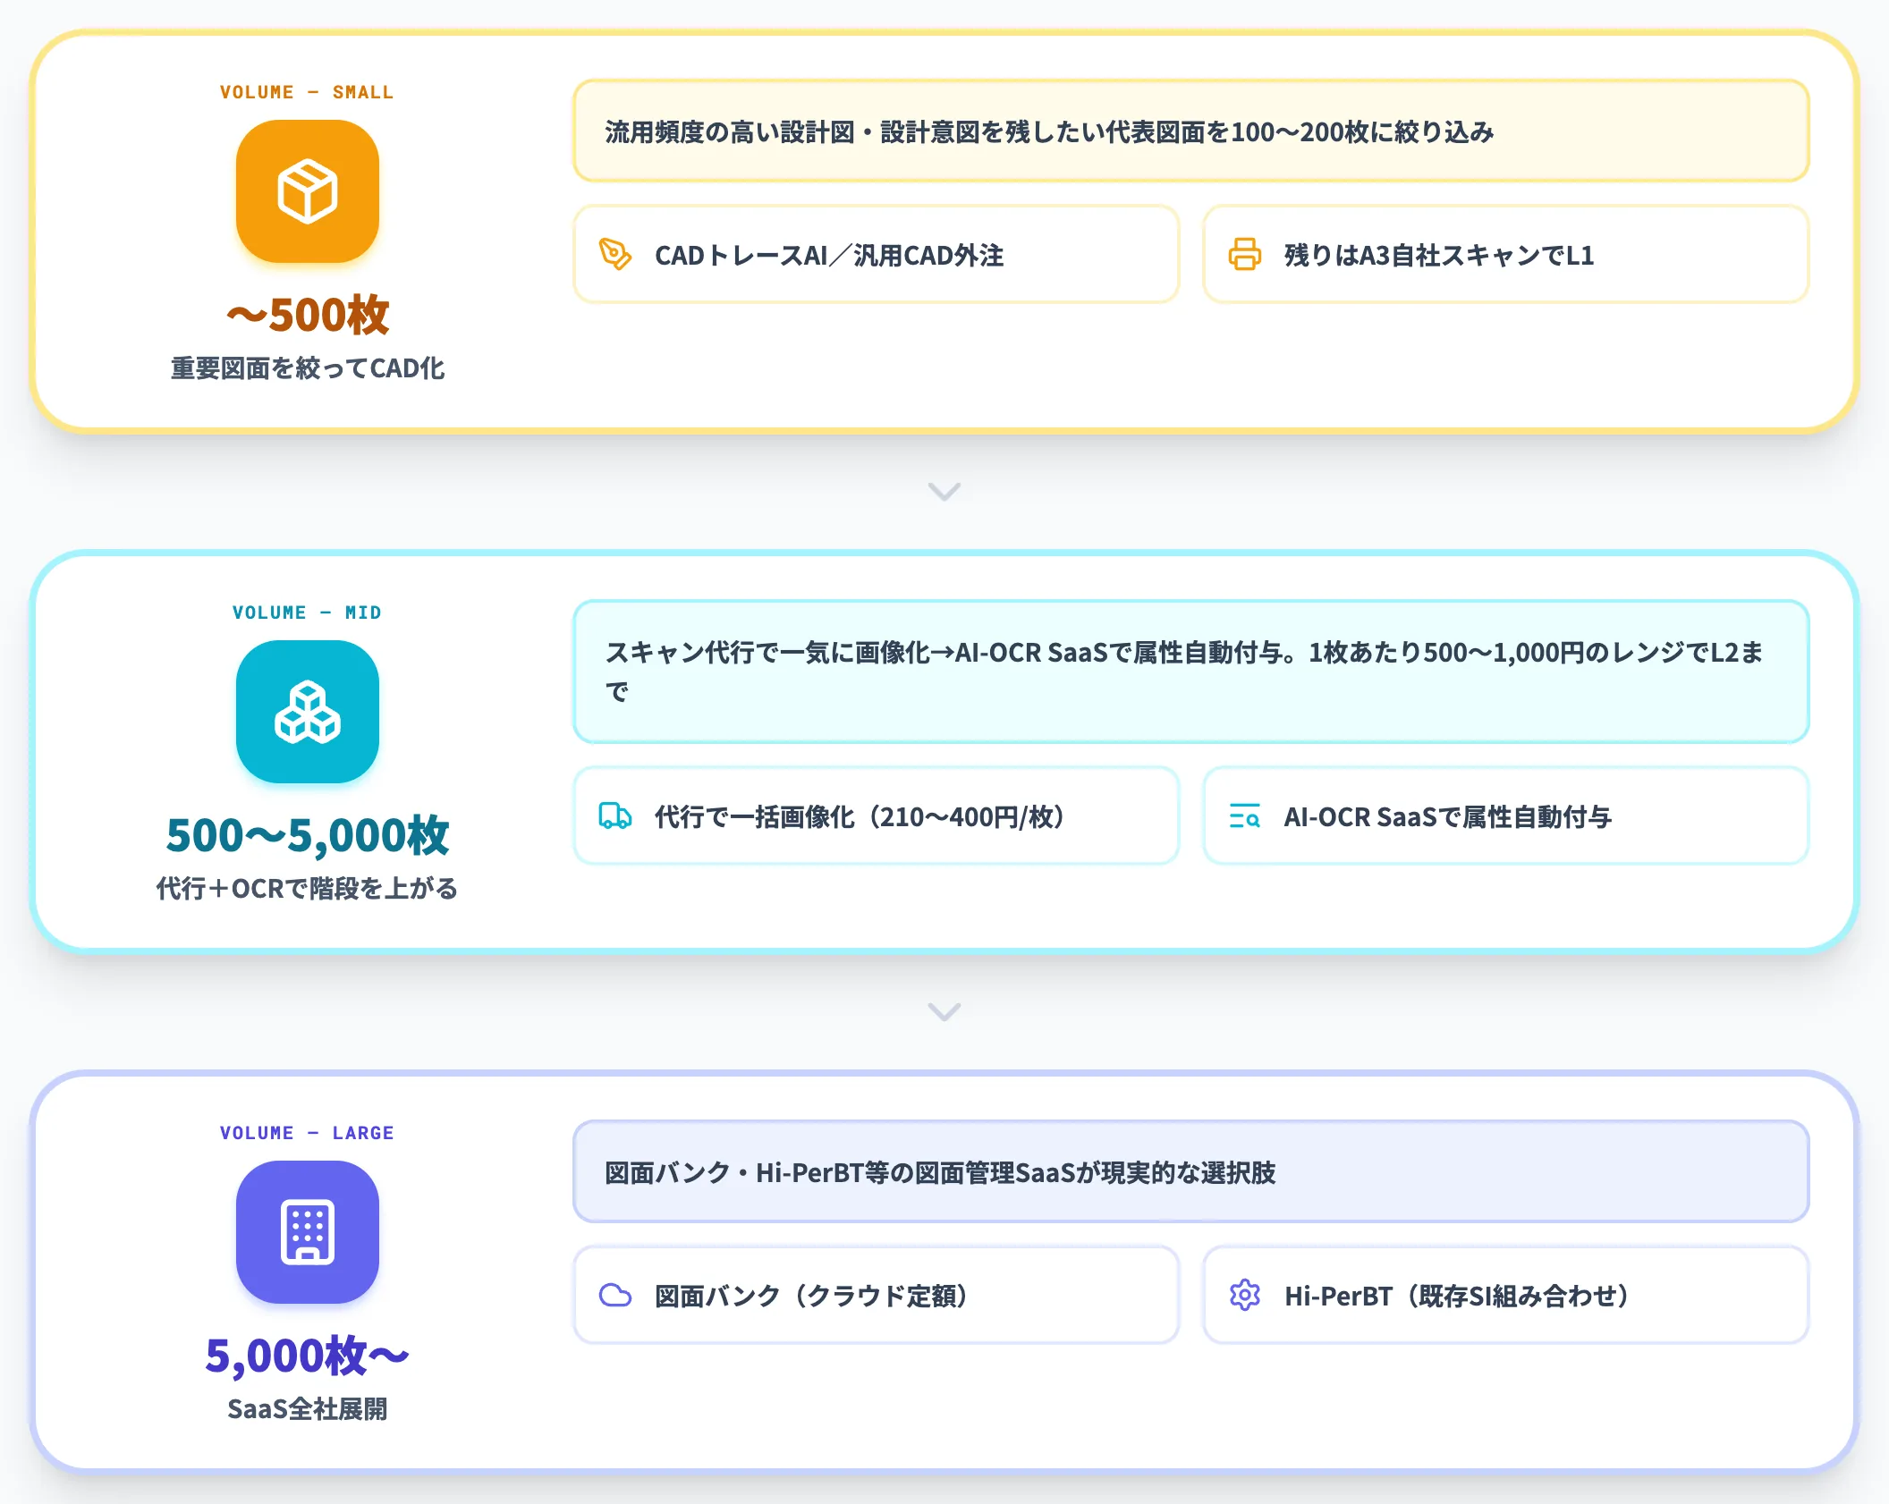Click the gear icon beside Hi-PerBT
This screenshot has width=1889, height=1504.
click(1245, 1296)
